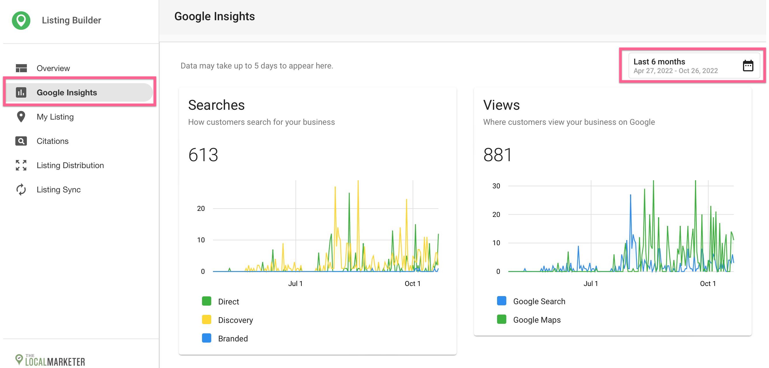Open the calendar icon in date range
Image resolution: width=769 pixels, height=368 pixels.
[748, 66]
